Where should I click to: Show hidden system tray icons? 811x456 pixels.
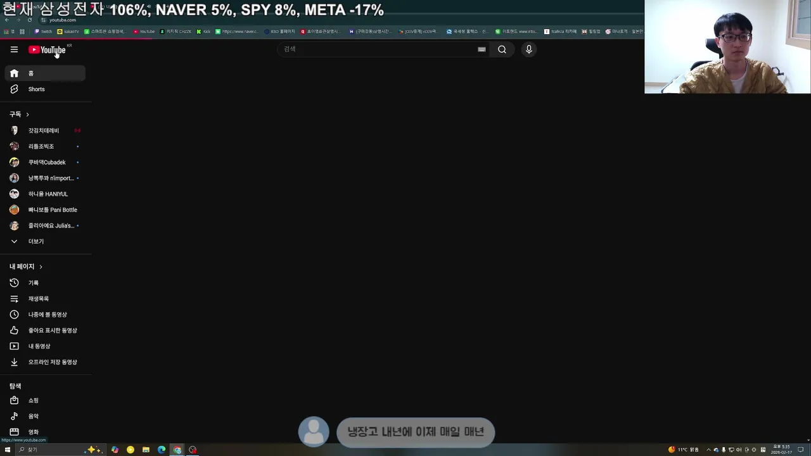[x=708, y=450]
